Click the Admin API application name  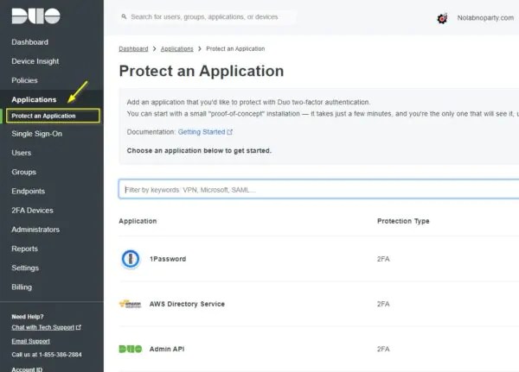pyautogui.click(x=167, y=349)
